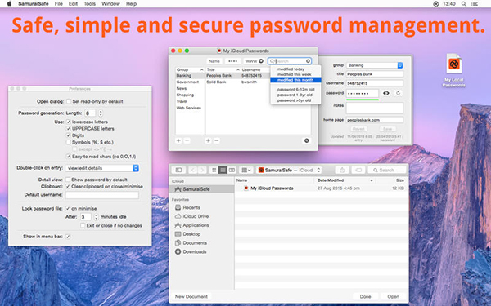
Task: Click the share icon in file dialog
Action: tap(342, 171)
